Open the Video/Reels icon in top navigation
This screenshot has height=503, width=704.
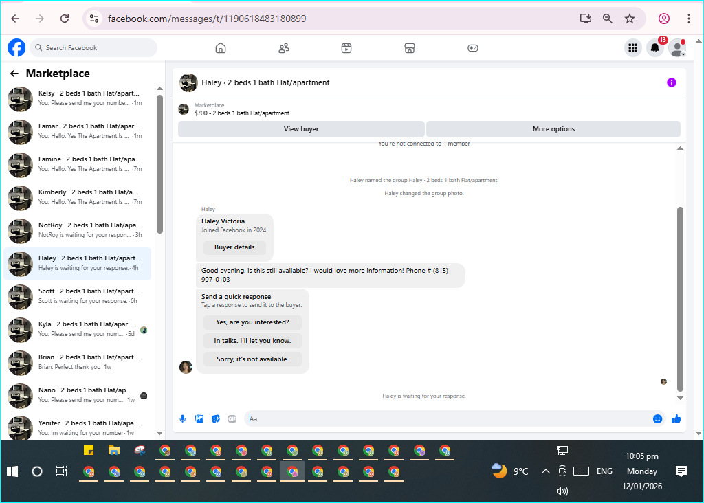pyautogui.click(x=346, y=48)
